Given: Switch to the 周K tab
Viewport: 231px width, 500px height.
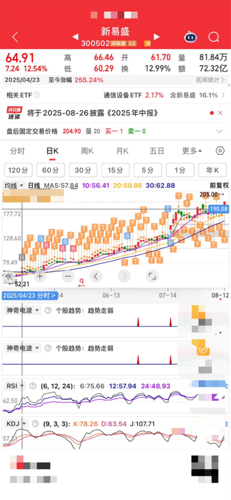Looking at the screenshot, I should pos(87,151).
